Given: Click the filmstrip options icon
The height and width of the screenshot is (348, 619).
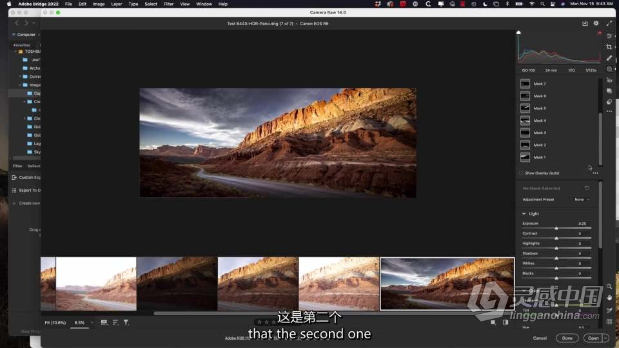Looking at the screenshot, I should (x=104, y=322).
